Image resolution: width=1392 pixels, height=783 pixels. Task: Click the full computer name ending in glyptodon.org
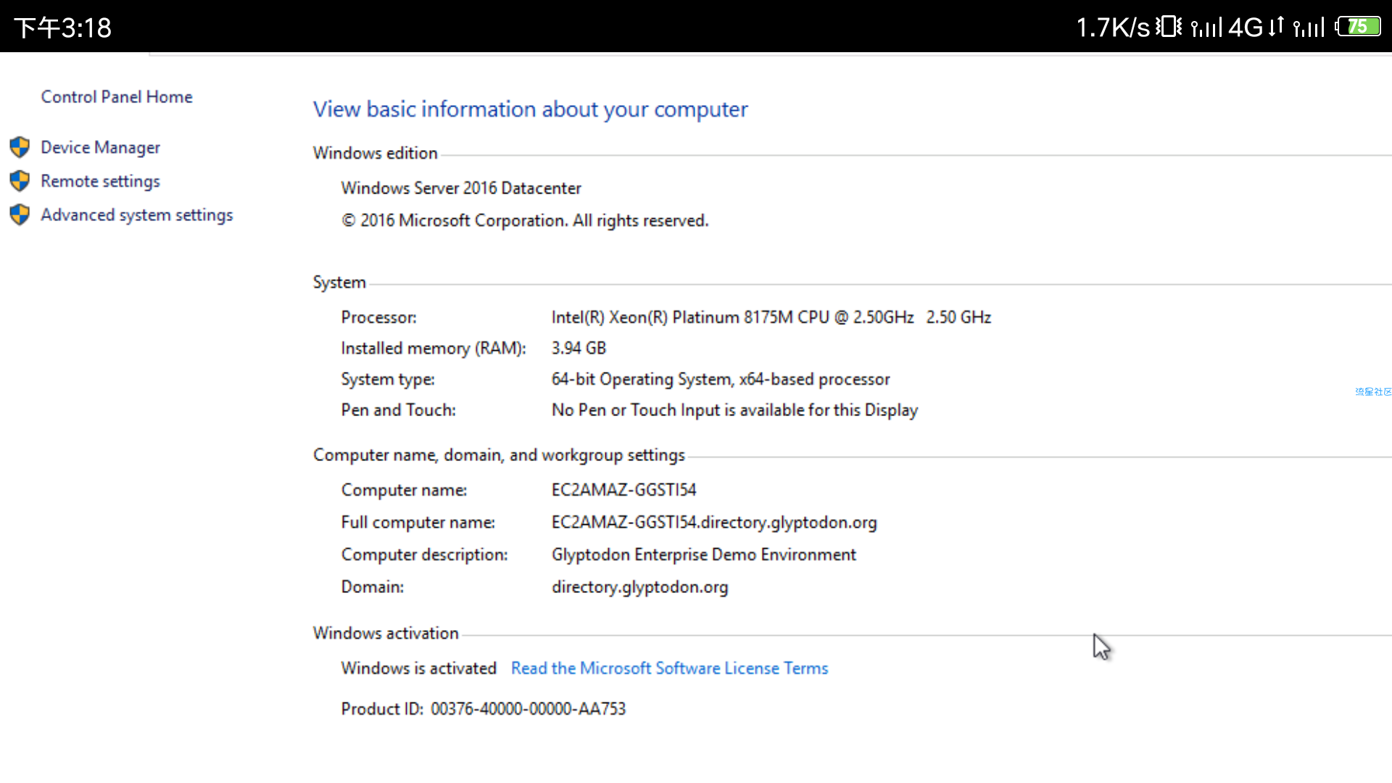714,522
